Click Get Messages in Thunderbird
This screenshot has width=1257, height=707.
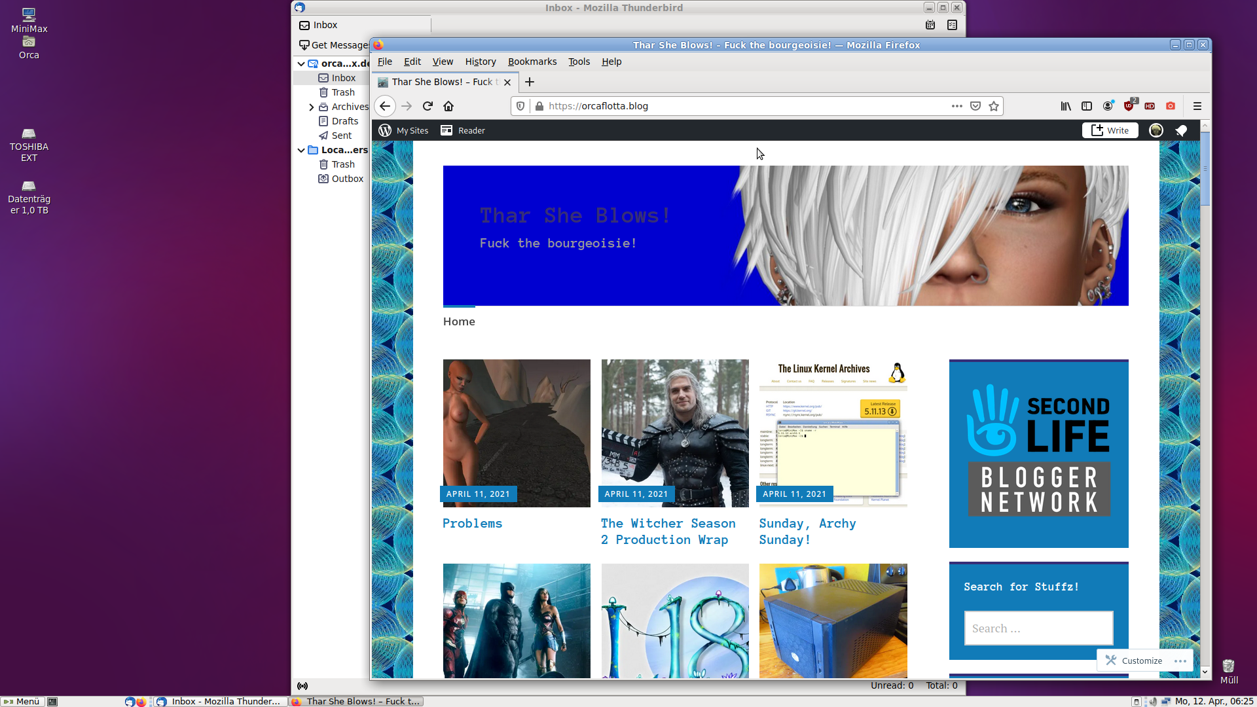334,45
